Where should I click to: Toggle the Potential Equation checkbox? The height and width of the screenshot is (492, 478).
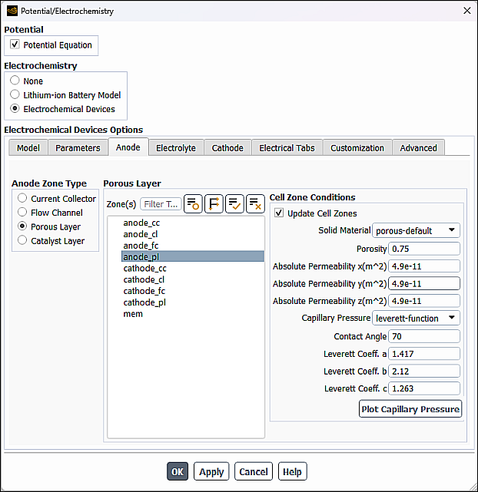(15, 45)
